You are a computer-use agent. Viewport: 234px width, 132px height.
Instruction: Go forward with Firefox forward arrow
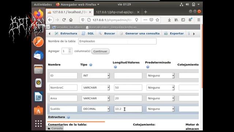point(57,20)
